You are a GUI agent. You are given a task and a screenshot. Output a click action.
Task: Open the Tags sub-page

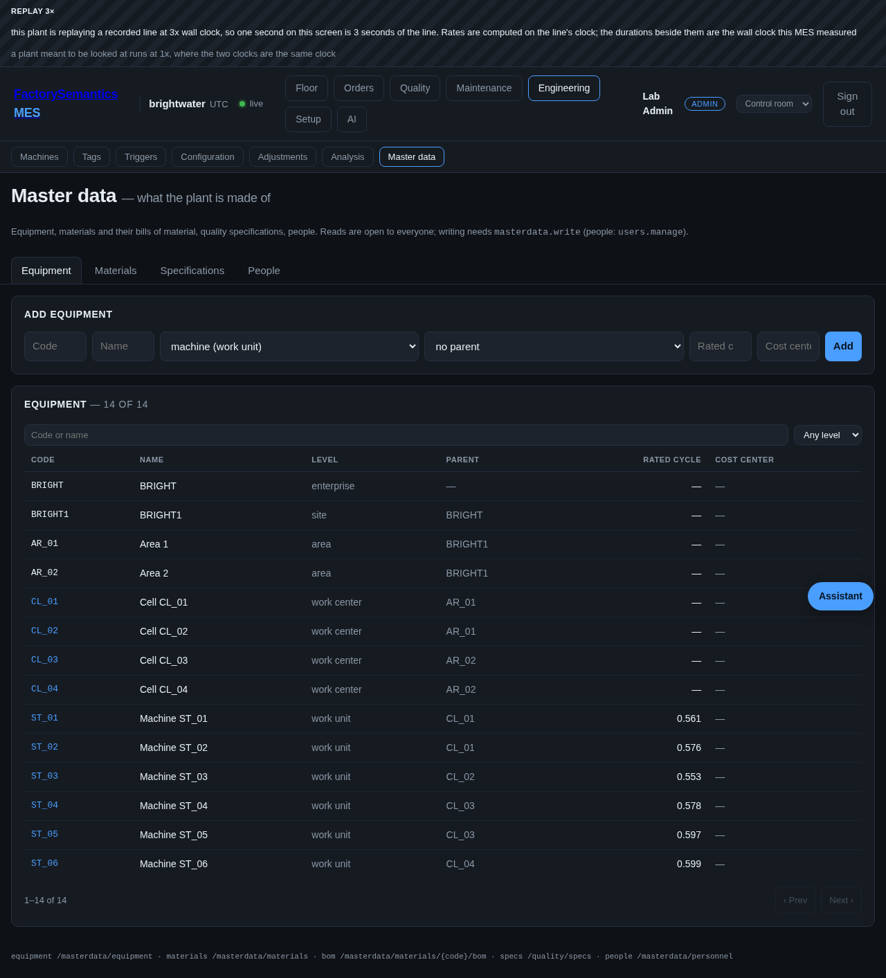pos(91,156)
